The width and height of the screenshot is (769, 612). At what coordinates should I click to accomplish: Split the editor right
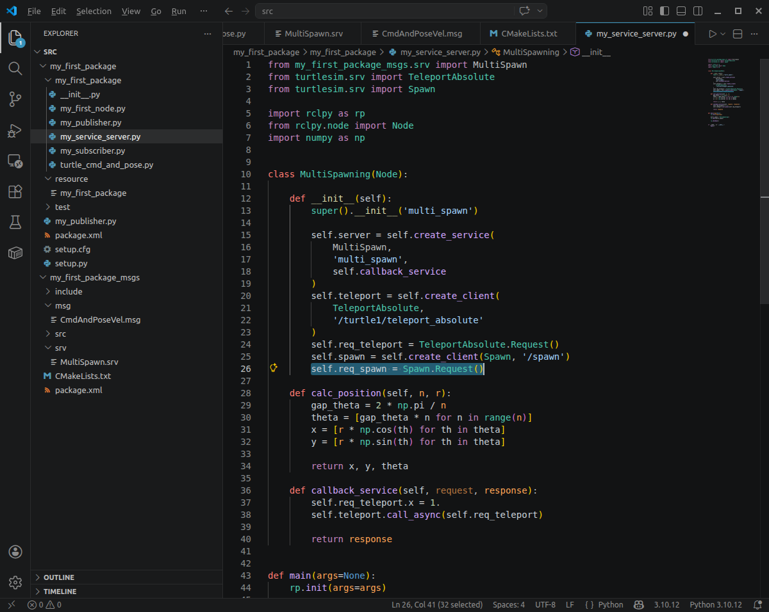tap(738, 34)
